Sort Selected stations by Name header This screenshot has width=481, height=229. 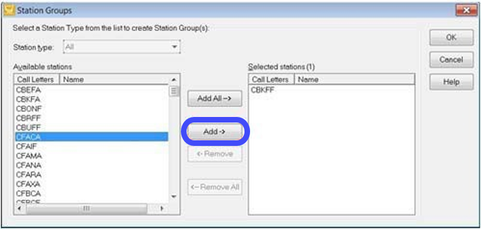coord(354,79)
